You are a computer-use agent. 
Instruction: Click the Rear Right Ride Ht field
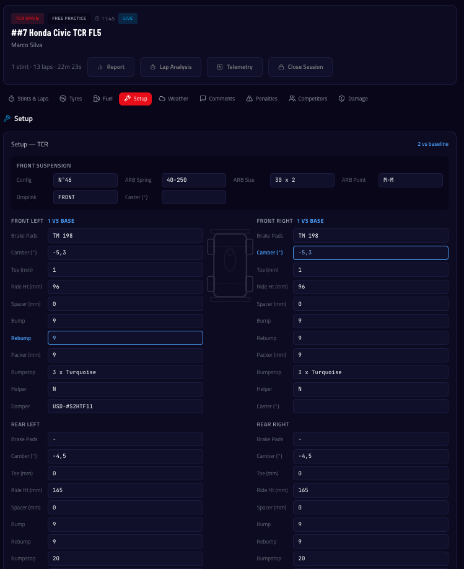[x=370, y=490]
